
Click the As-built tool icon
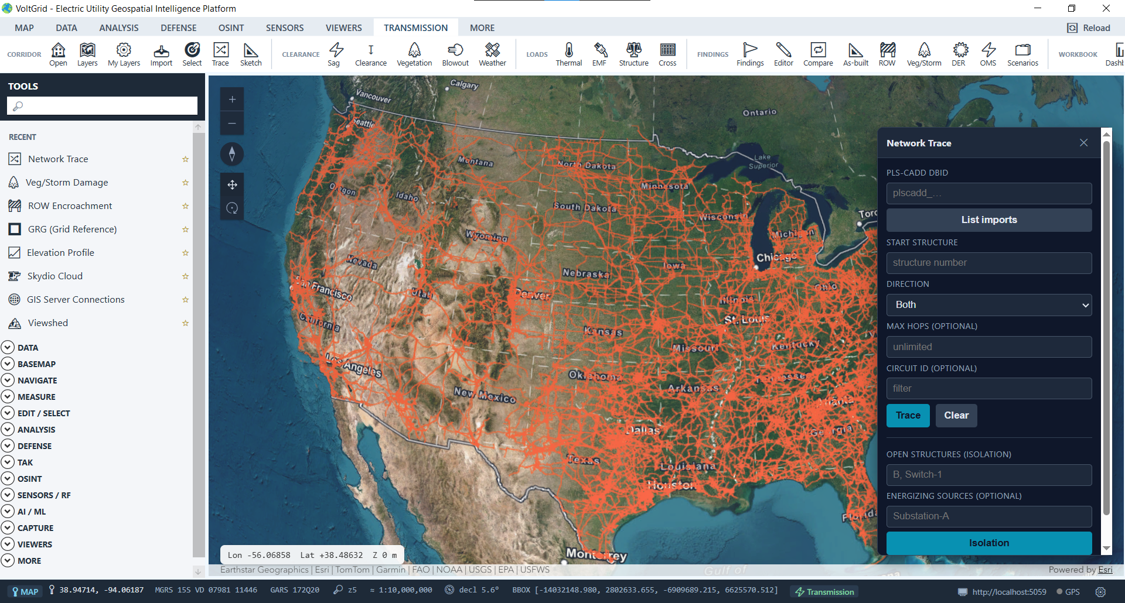tap(855, 54)
